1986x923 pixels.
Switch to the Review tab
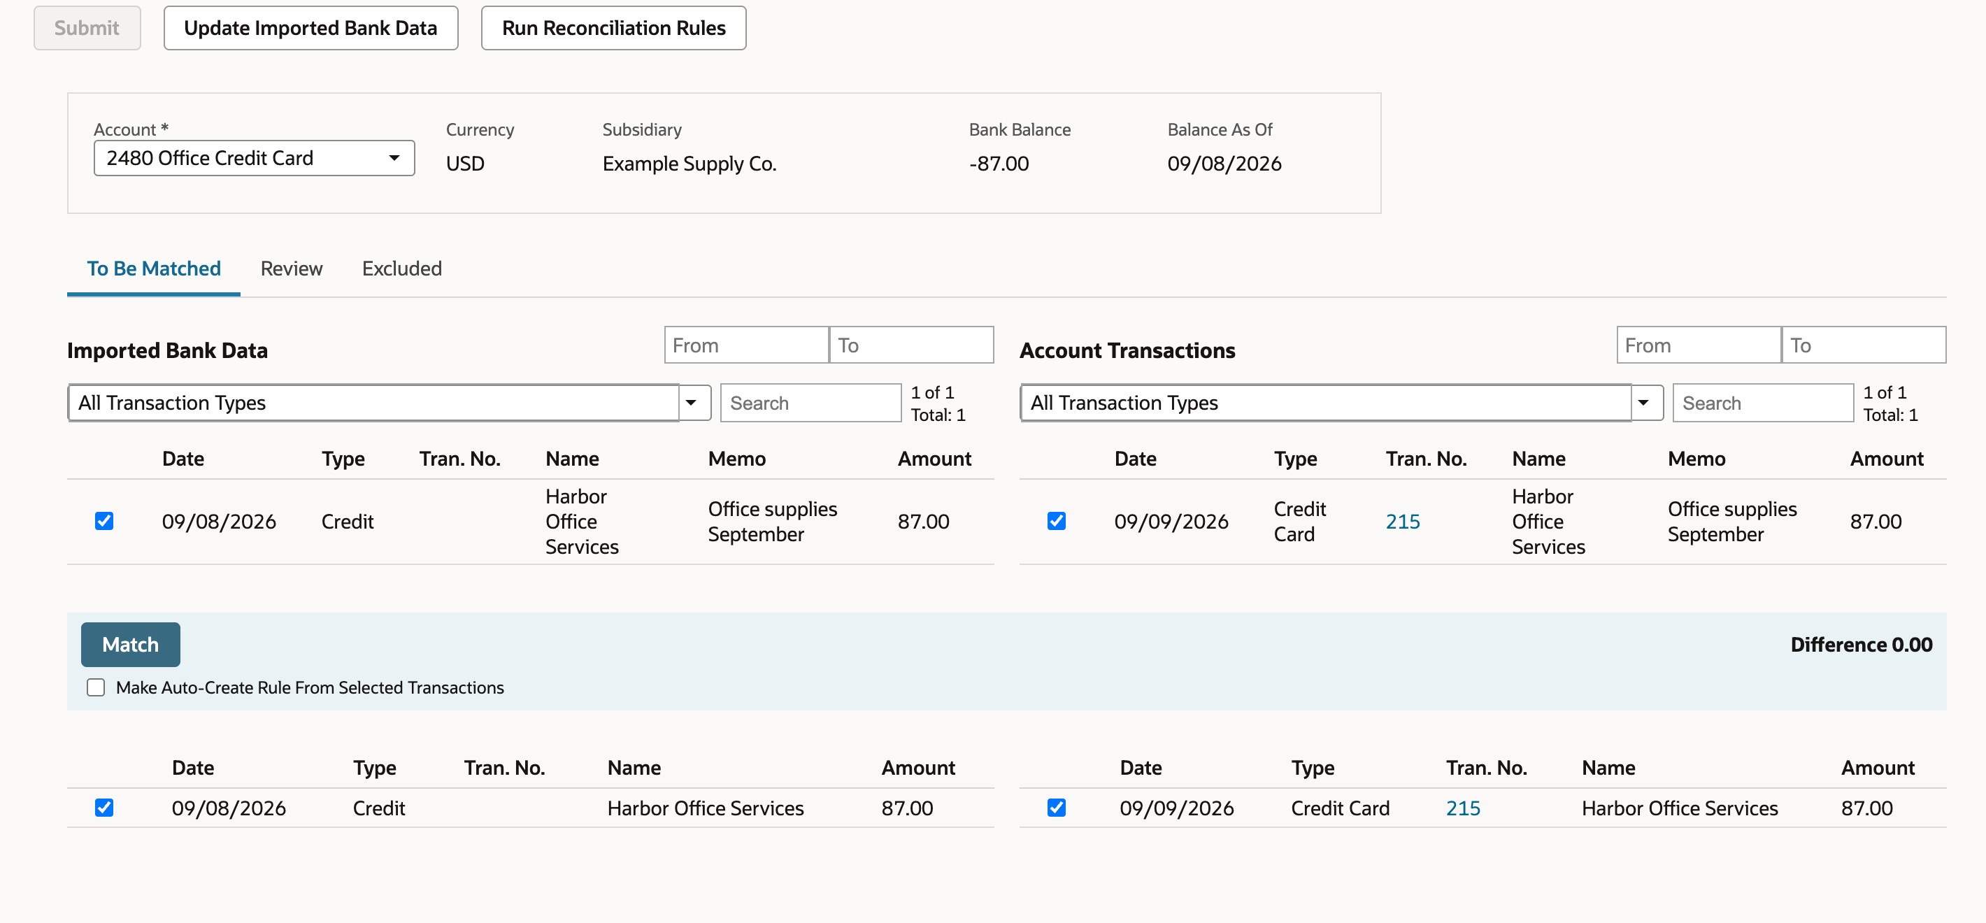(292, 269)
